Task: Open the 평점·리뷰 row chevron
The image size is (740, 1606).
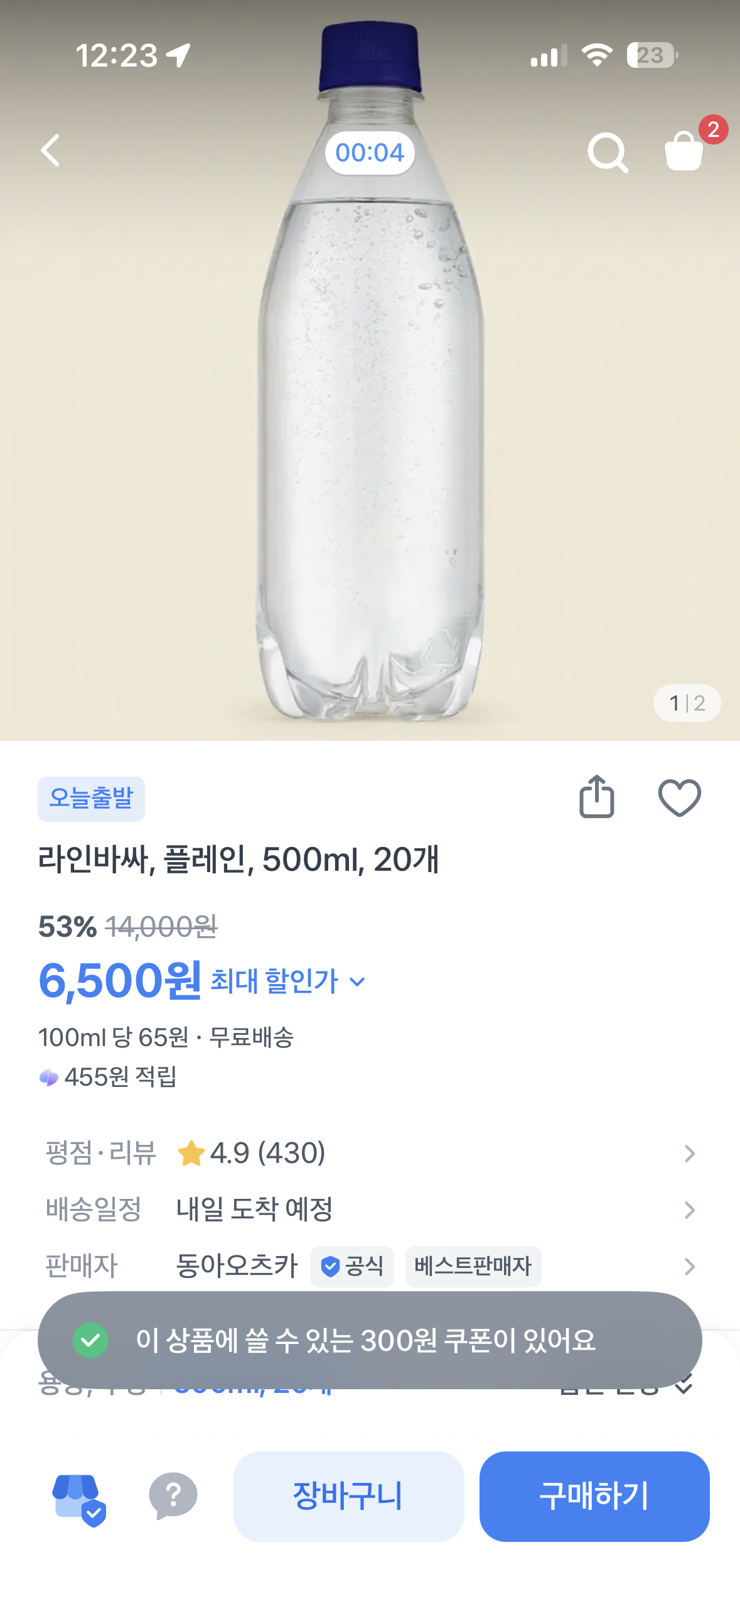Action: [689, 1154]
